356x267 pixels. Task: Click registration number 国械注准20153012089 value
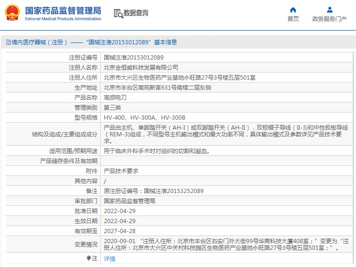coord(130,57)
